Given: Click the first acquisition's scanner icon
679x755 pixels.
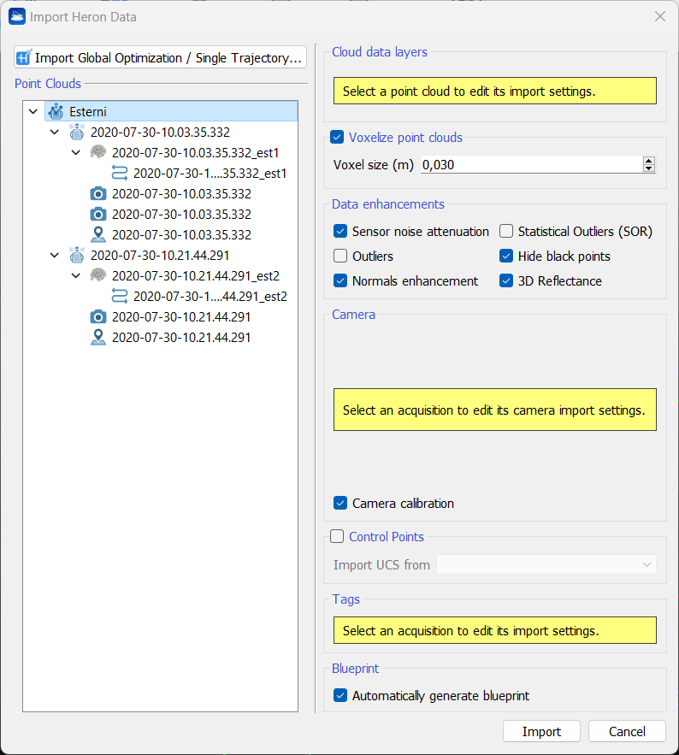Looking at the screenshot, I should 77,133.
